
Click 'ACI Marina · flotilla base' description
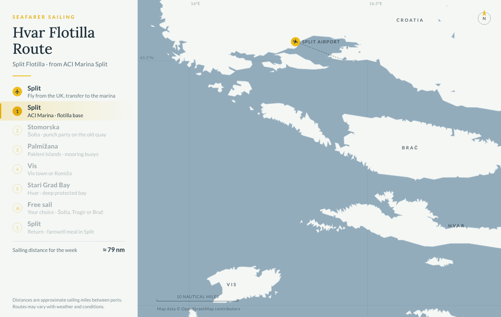click(x=56, y=116)
